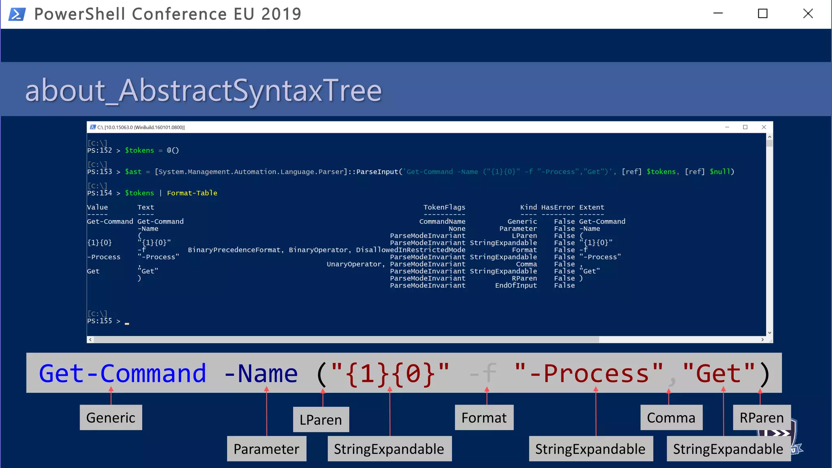832x468 pixels.
Task: Maximize the PowerShell Conference EU 2019 window
Action: coord(763,14)
